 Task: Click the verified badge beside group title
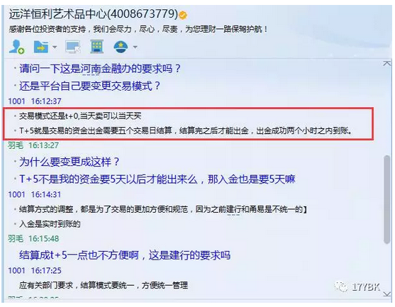[x=183, y=15]
